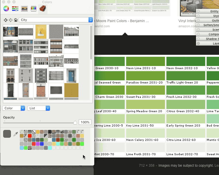Pick the sky blue swatch in palette grid

click(x=22, y=148)
